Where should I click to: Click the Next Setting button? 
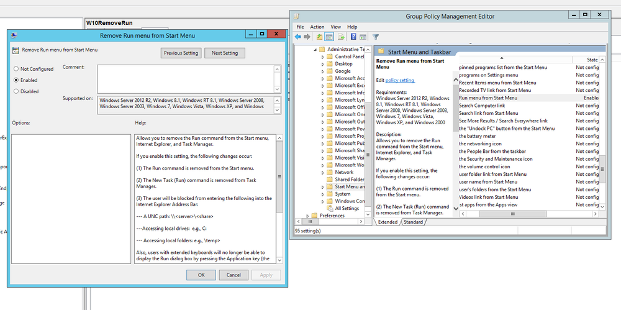pyautogui.click(x=225, y=53)
